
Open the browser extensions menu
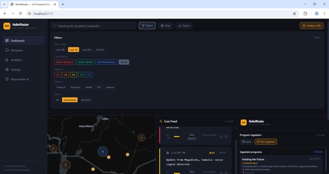pyautogui.click(x=305, y=13)
